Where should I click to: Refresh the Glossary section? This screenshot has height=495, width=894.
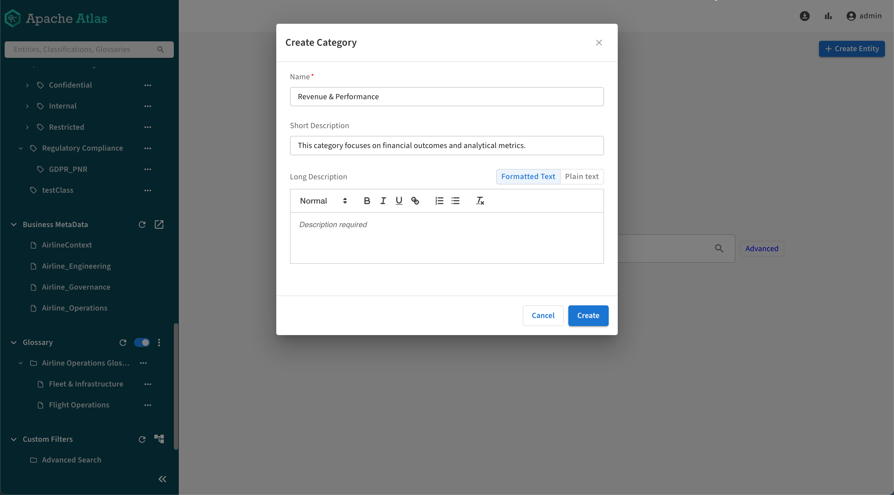(x=123, y=343)
